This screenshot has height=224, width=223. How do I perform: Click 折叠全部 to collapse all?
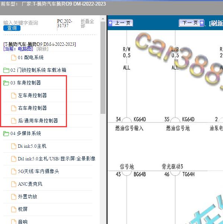[x=87, y=23]
